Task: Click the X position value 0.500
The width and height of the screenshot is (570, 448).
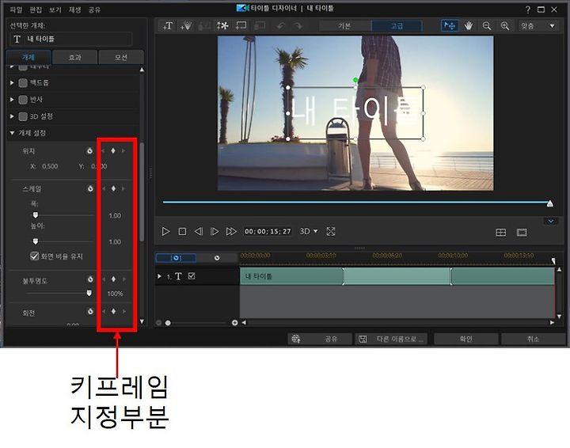Action: click(x=50, y=166)
